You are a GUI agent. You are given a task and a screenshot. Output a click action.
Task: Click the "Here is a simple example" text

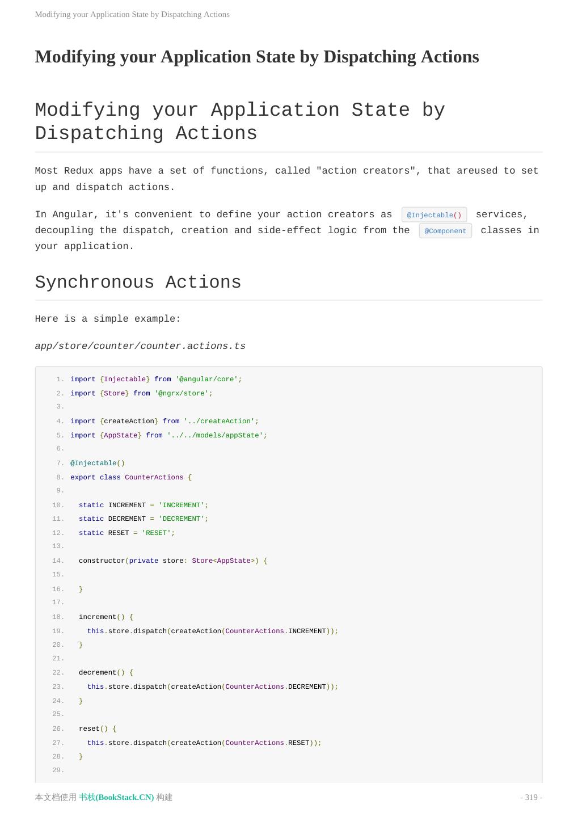coord(108,319)
